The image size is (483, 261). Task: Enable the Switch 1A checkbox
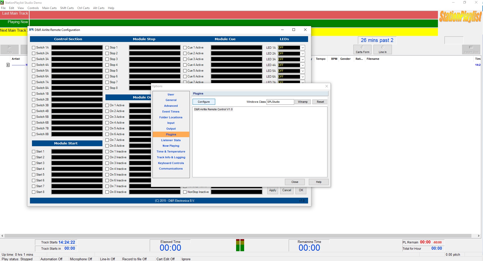pos(34,48)
